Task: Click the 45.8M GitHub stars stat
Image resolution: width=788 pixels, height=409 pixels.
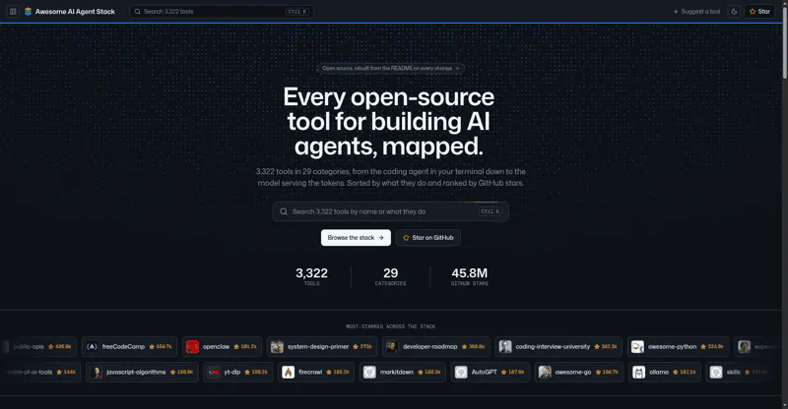Action: coord(470,276)
